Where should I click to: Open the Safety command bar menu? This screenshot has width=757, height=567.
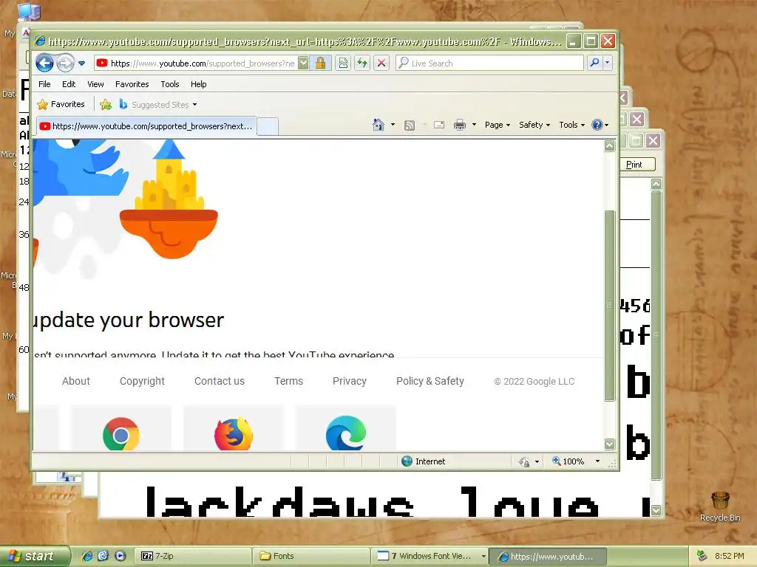[x=534, y=125]
